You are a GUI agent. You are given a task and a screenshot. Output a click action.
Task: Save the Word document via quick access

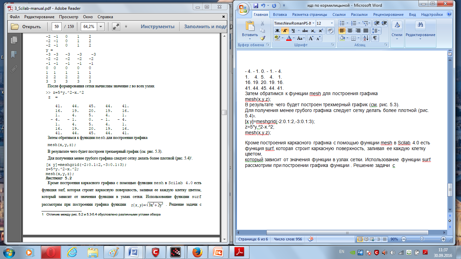255,5
